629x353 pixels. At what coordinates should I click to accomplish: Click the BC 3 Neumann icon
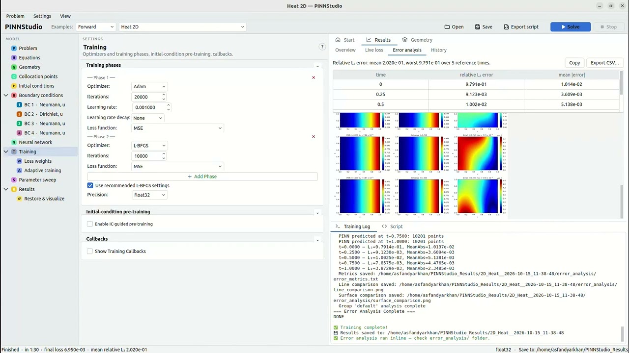click(x=19, y=124)
